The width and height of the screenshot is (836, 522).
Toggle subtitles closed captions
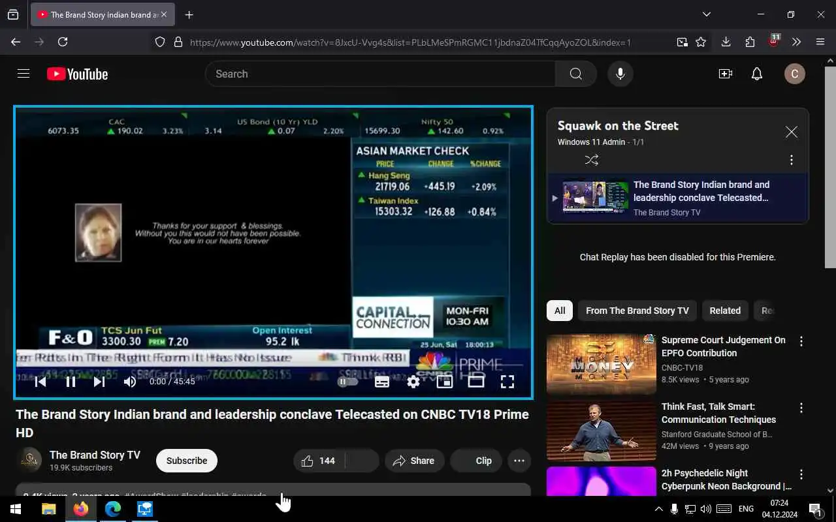coord(382,382)
